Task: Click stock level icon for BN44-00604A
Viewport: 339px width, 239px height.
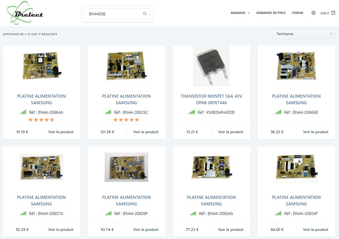Action: click(x=193, y=213)
